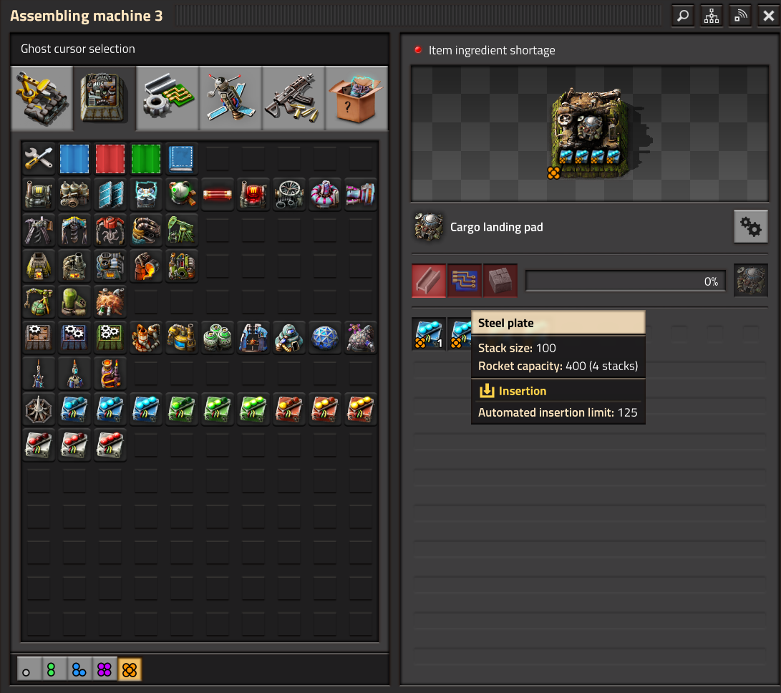Select the offshore pump item

pyautogui.click(x=146, y=231)
